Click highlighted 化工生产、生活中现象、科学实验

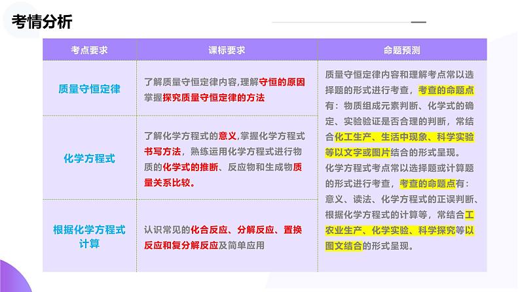(x=404, y=137)
